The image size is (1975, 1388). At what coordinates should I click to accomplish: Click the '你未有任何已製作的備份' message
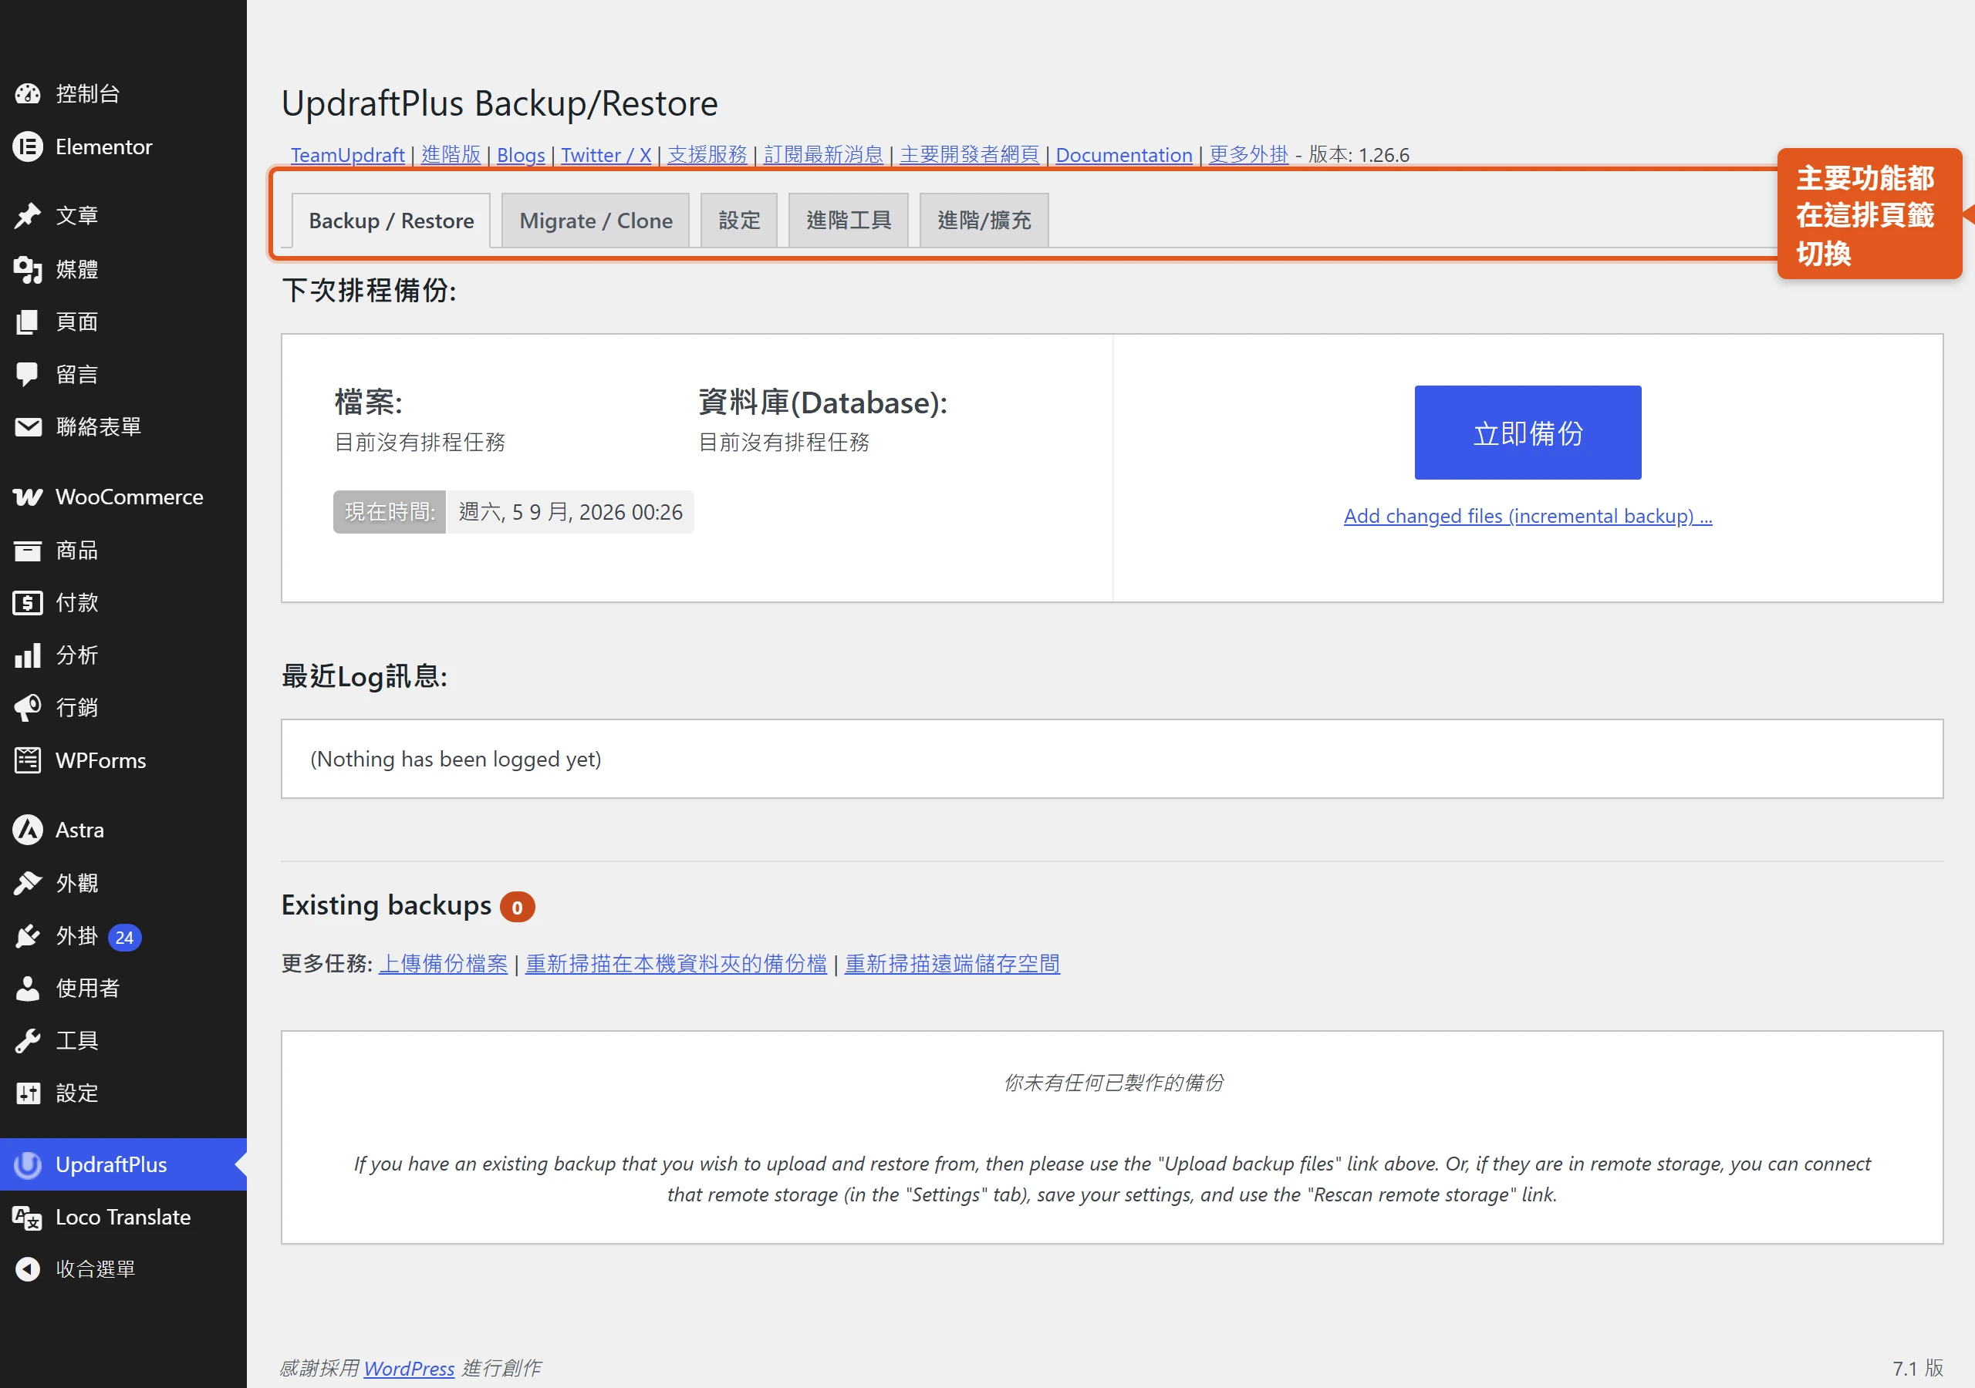pos(1112,1083)
